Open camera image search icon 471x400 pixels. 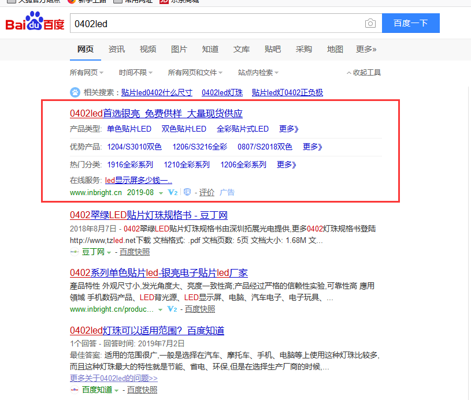[x=370, y=23]
